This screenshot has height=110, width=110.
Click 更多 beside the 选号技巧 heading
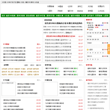[x=106, y=80]
